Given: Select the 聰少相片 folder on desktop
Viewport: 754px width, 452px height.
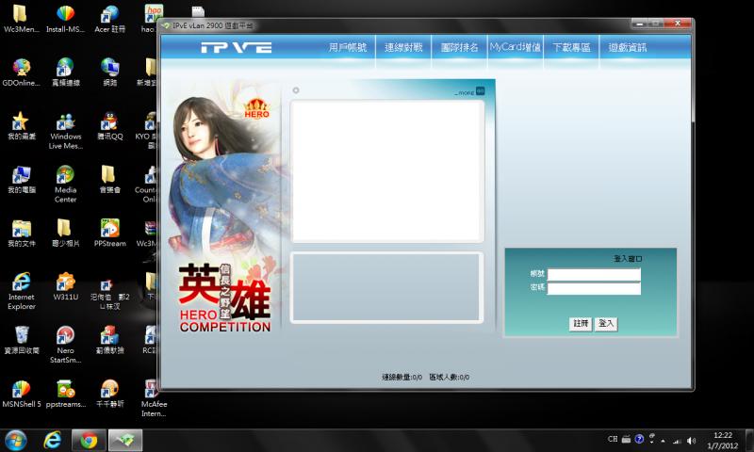Looking at the screenshot, I should click(x=65, y=234).
